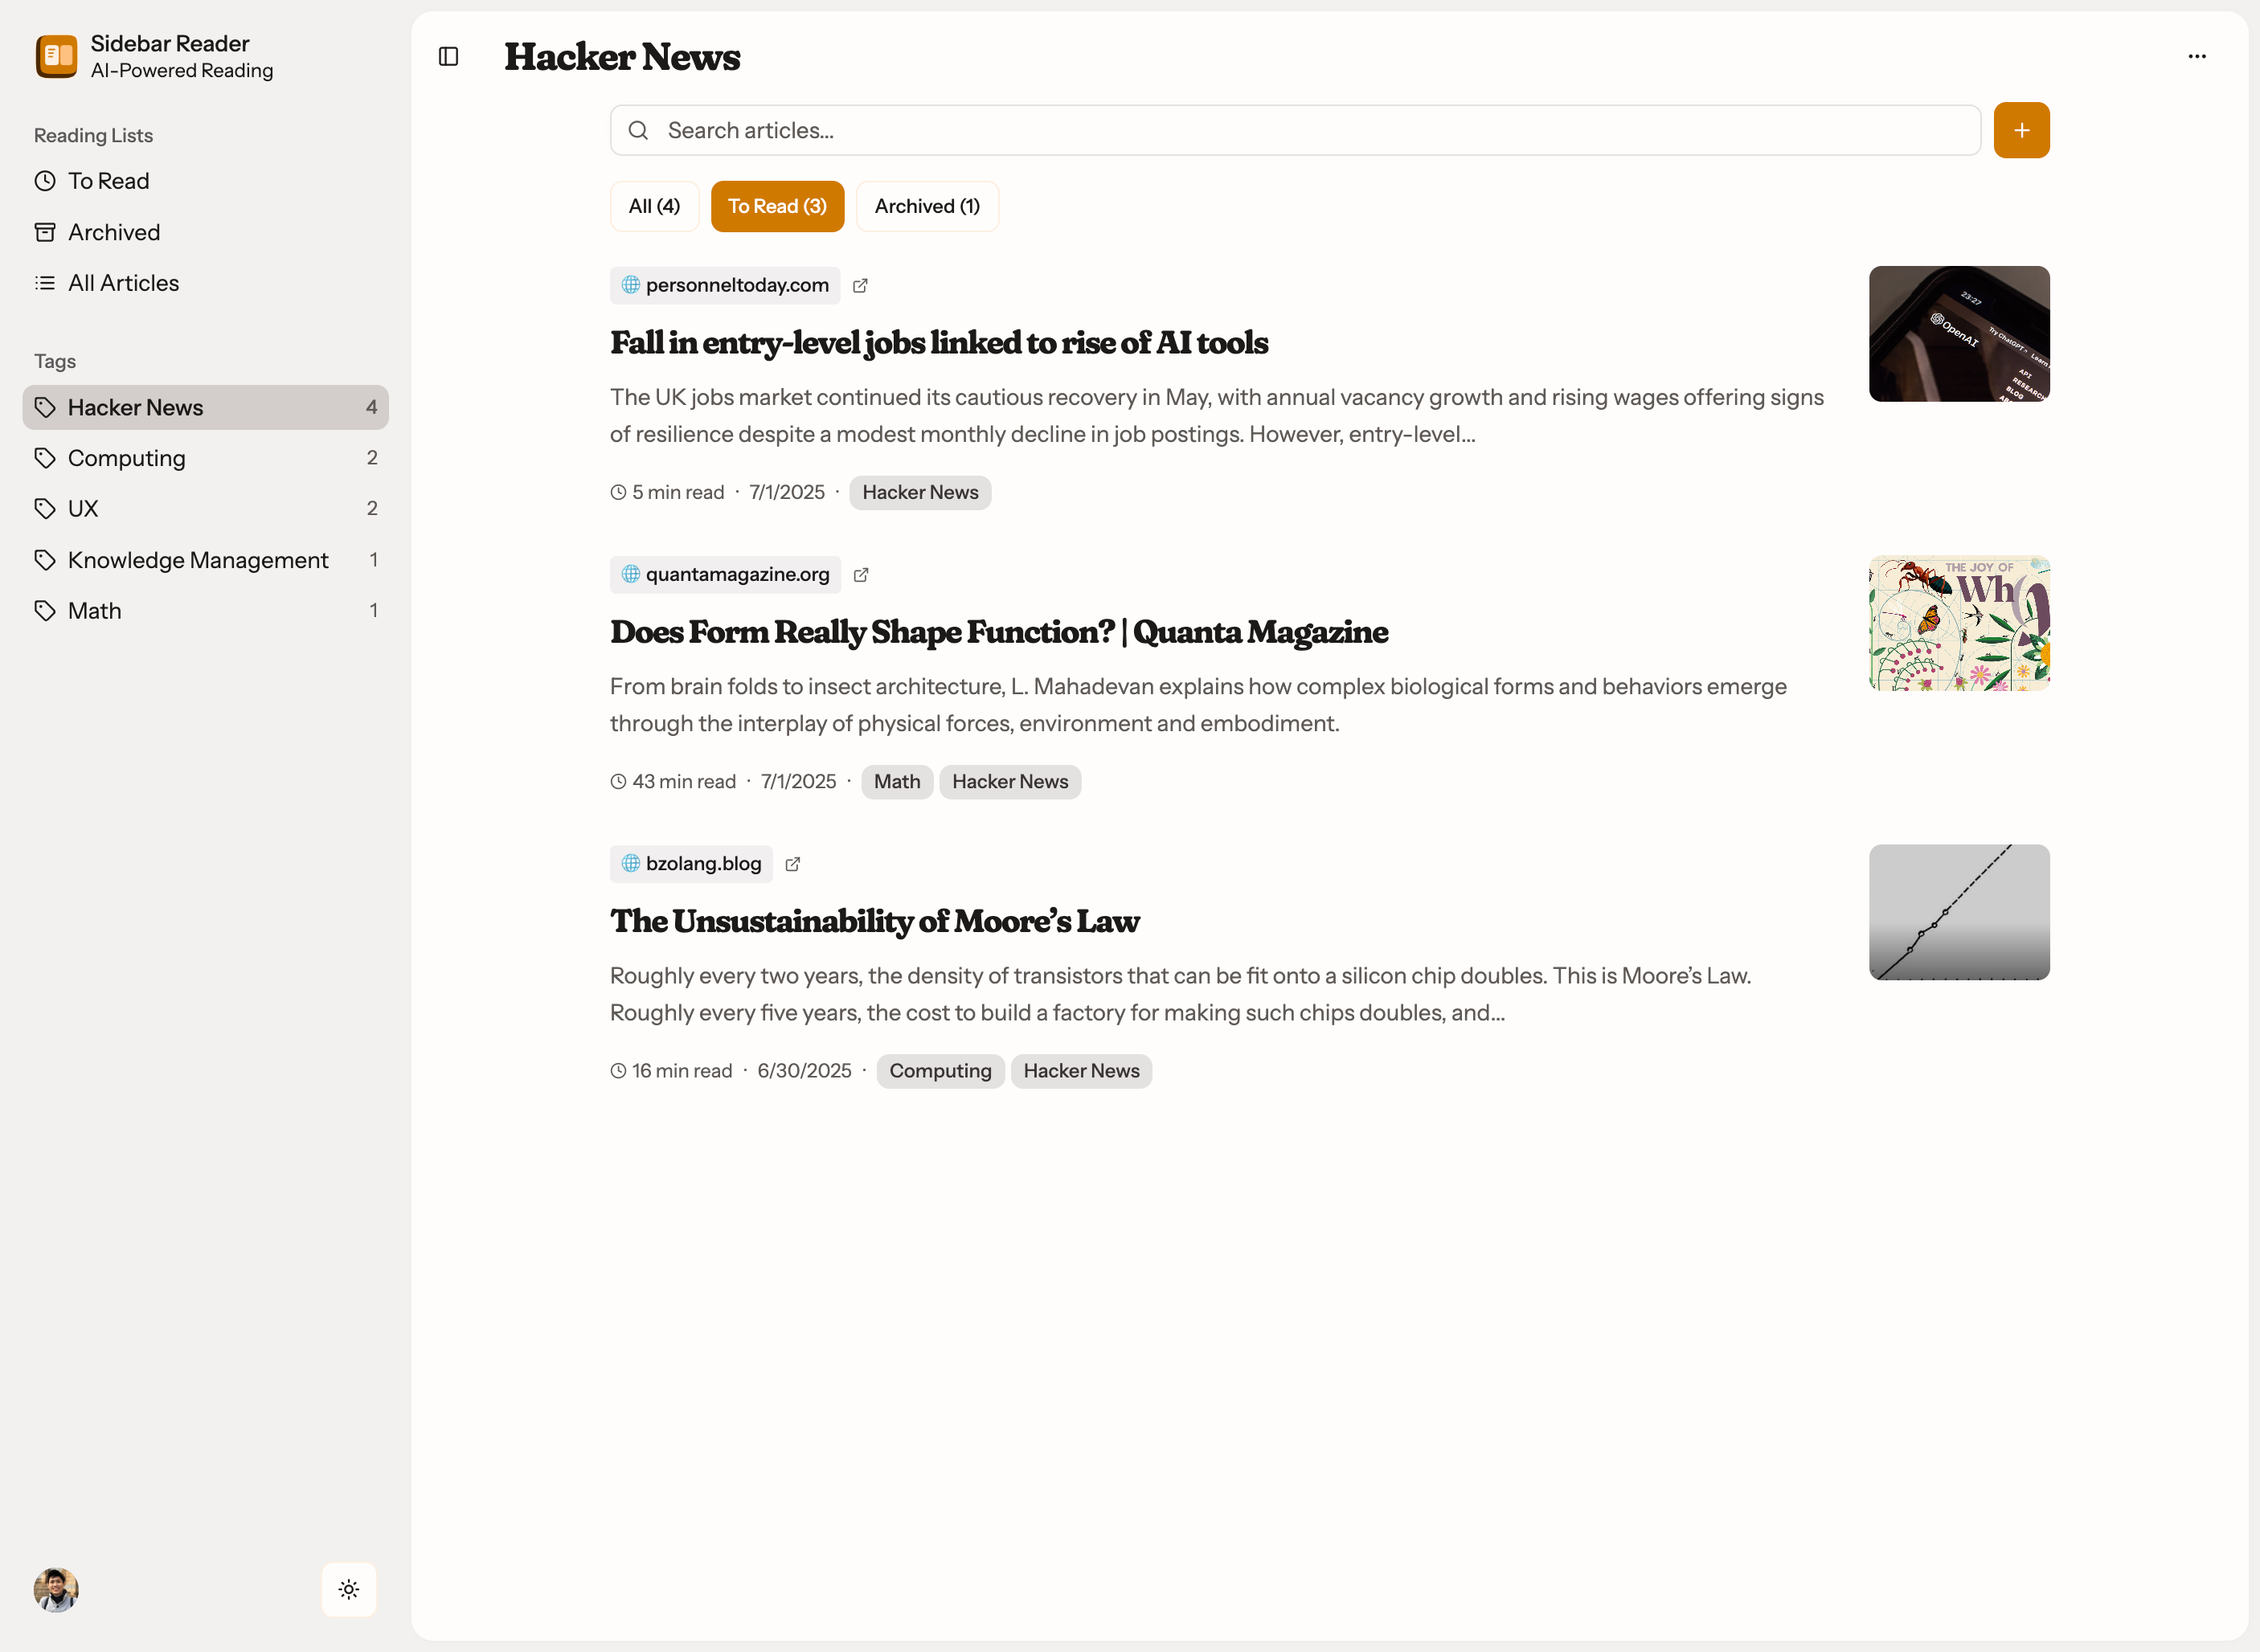Open the To Read reading list
2260x1652 pixels.
108,181
